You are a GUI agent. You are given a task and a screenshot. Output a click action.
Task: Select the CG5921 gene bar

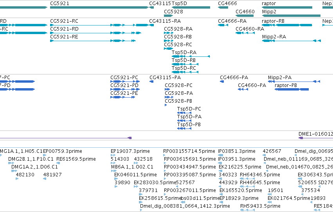tap(99, 7)
